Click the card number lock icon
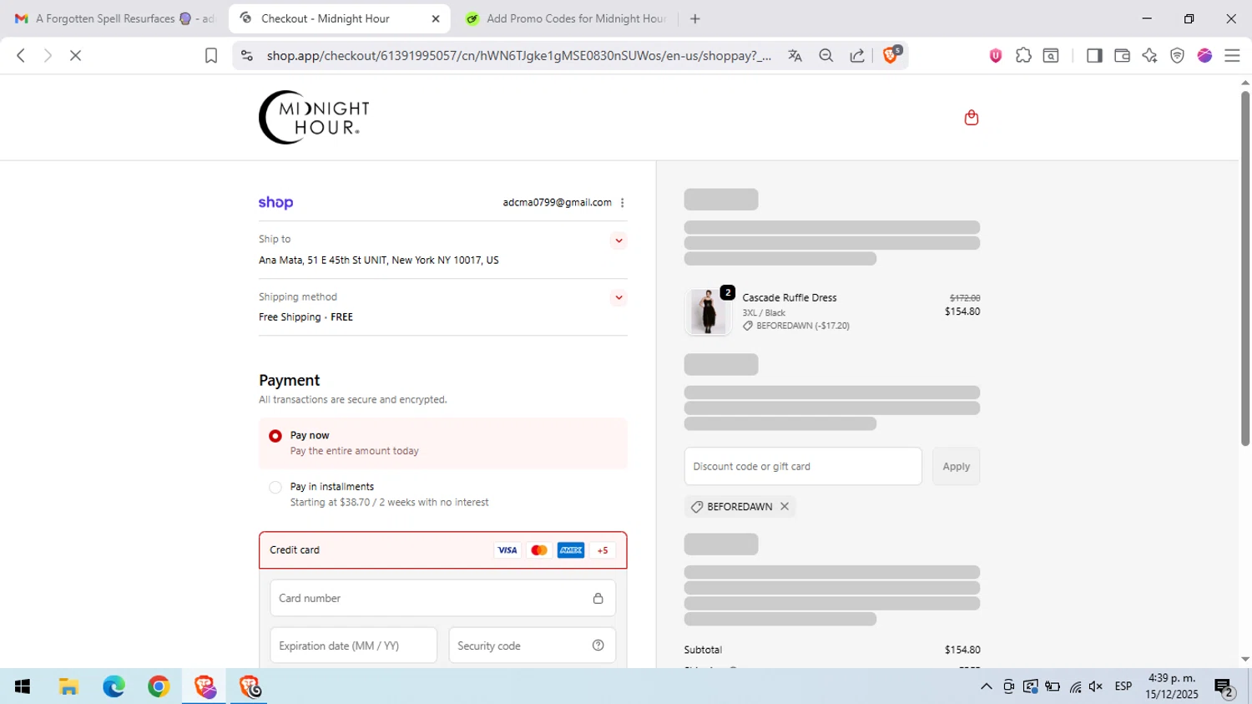The image size is (1252, 704). pyautogui.click(x=598, y=599)
